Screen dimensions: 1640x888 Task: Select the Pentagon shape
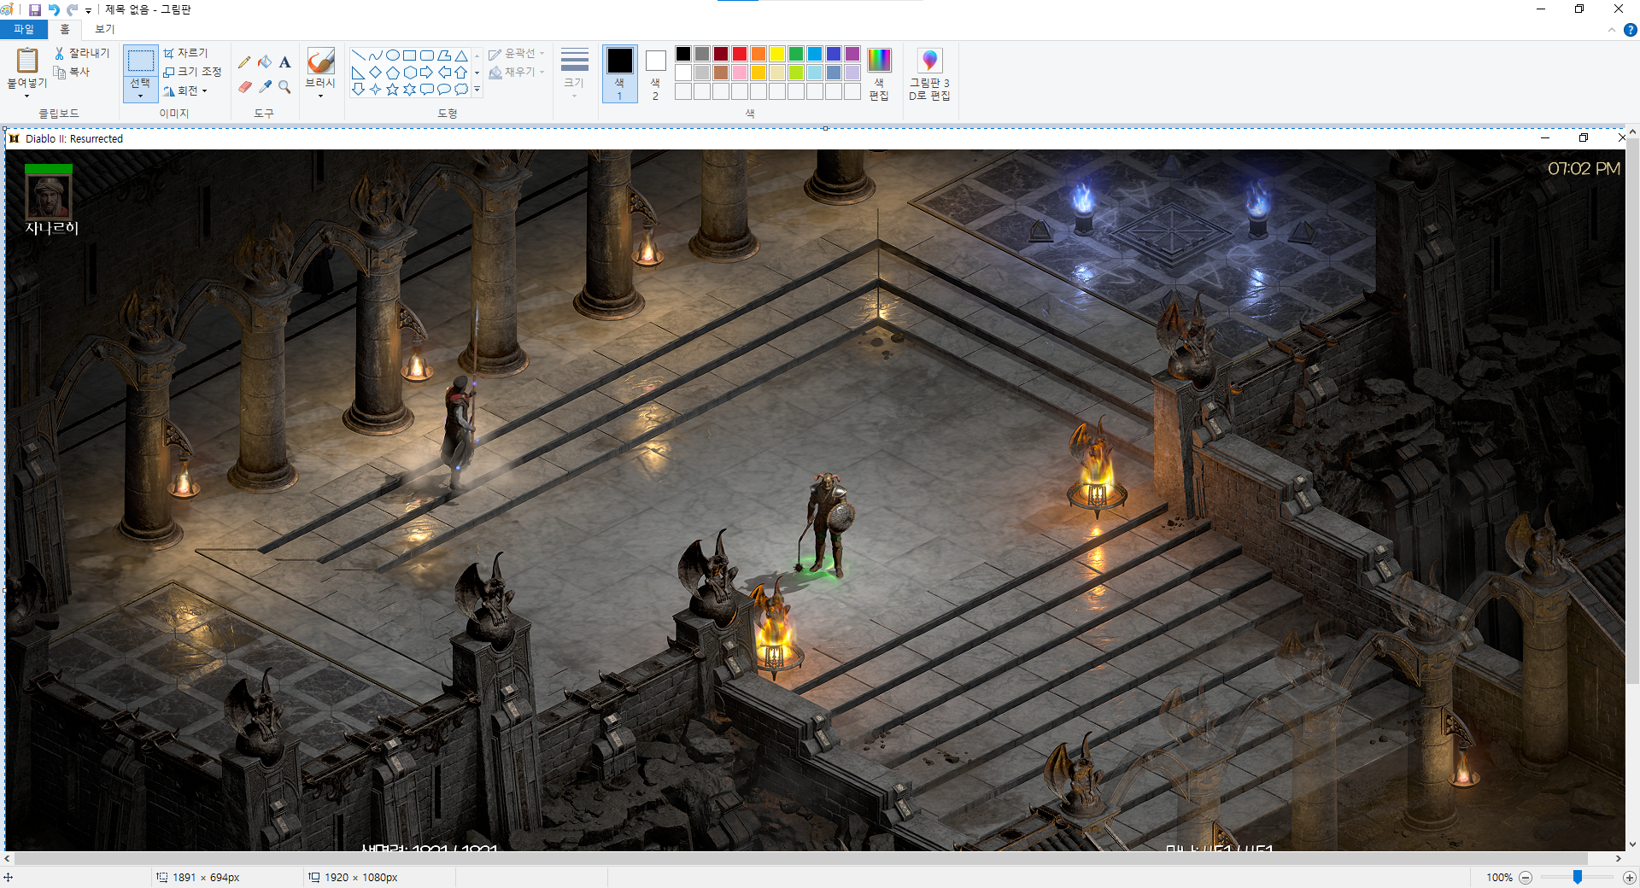point(393,72)
